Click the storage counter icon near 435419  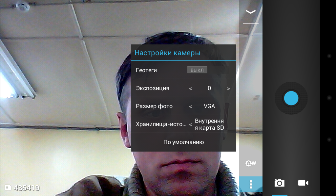click(x=8, y=188)
